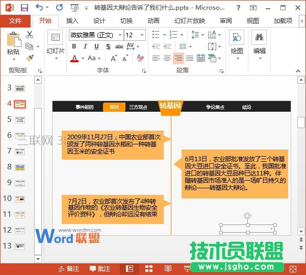
Task: Open the font name combo box dropdown
Action: 120,35
